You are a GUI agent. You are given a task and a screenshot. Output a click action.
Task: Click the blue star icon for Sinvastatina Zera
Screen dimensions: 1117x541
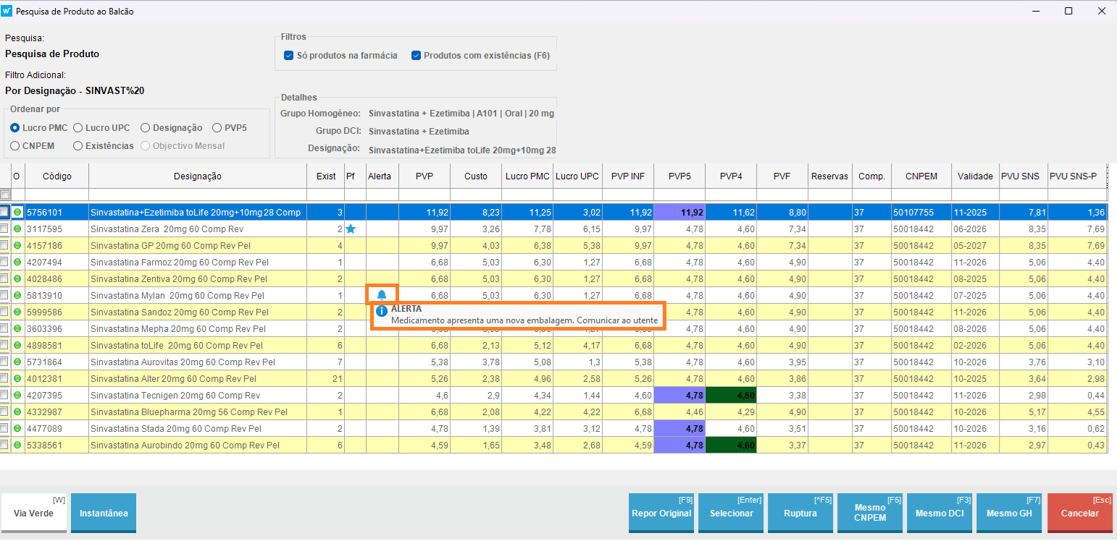tap(351, 229)
